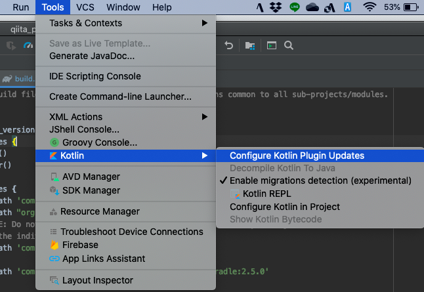This screenshot has width=424, height=292.
Task: Click the input source A icon
Action: tap(347, 7)
